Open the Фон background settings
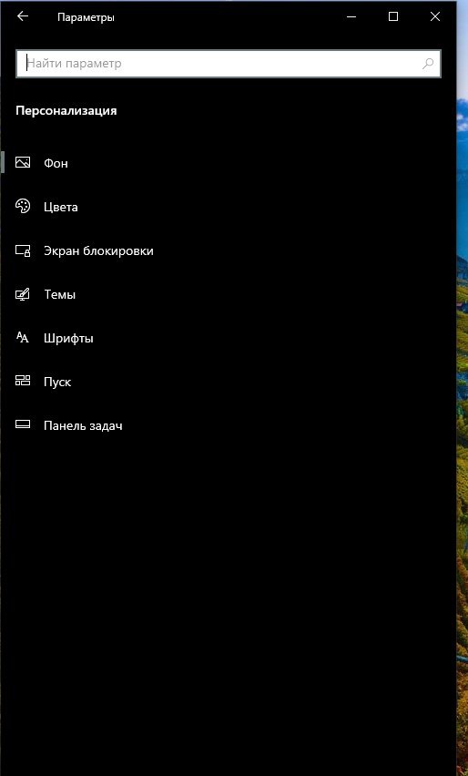This screenshot has width=468, height=776. coord(228,162)
